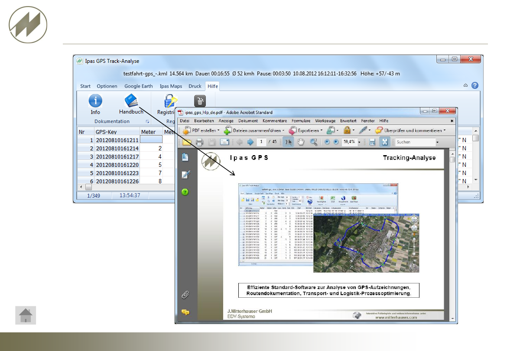Click the GPS-Key column header
507x351 pixels.
tap(117, 132)
